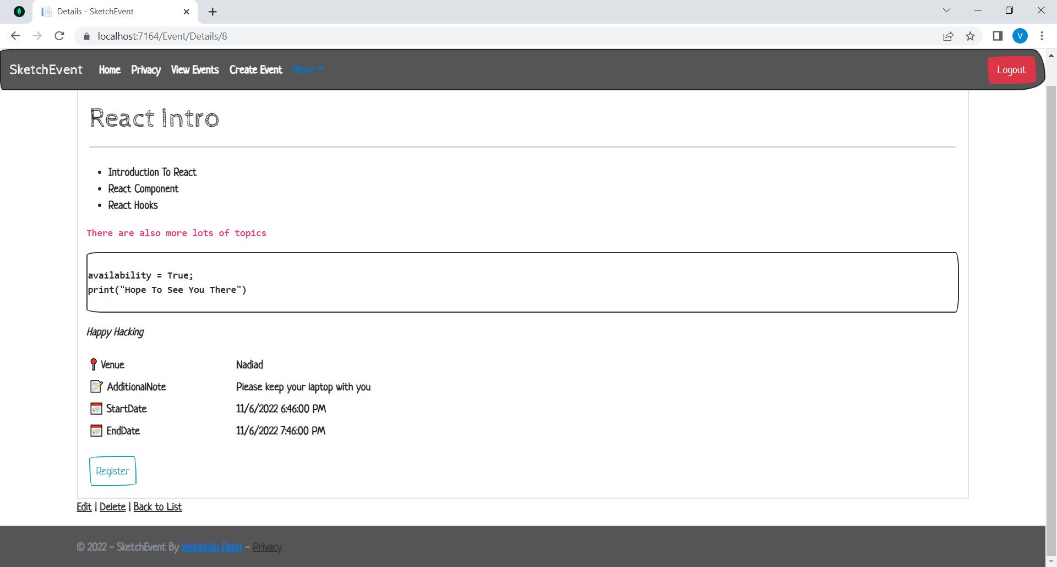Open the browser side panel

point(998,36)
